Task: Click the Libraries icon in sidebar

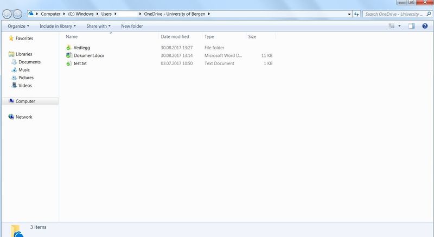Action: 11,54
